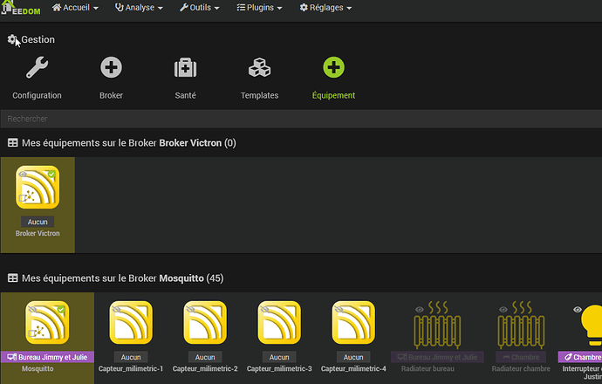
Task: Open Capteur_milimetric-1 equipment icon
Action: click(x=131, y=323)
